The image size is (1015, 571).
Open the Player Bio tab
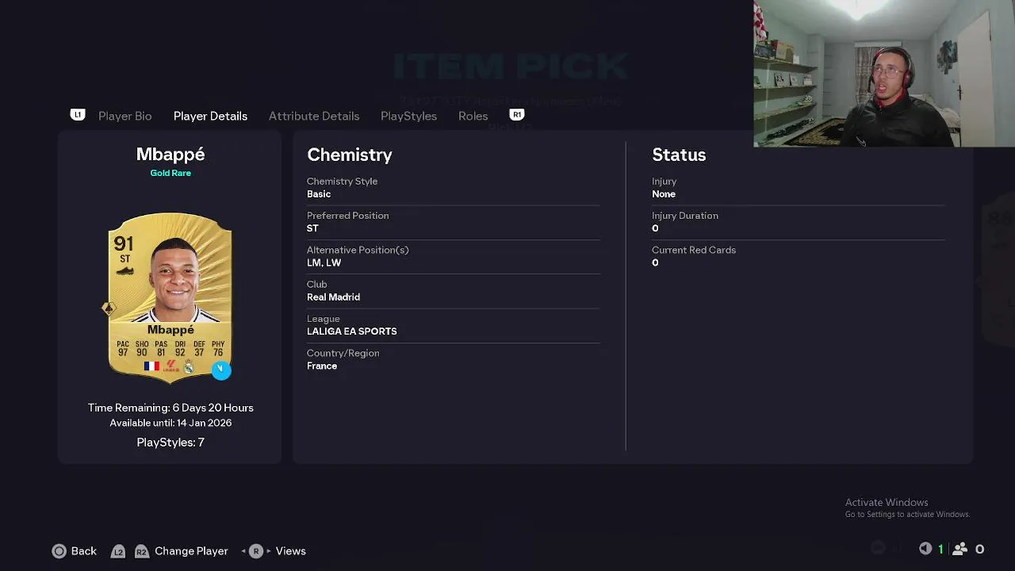pos(125,116)
